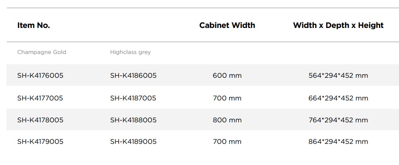Click the Width x Depth x Height header
Screen dimensions: 399x165
(x=338, y=25)
